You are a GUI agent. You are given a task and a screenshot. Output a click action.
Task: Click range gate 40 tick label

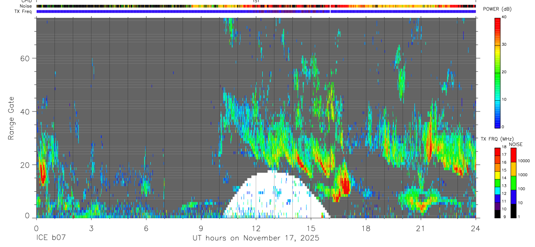point(26,112)
